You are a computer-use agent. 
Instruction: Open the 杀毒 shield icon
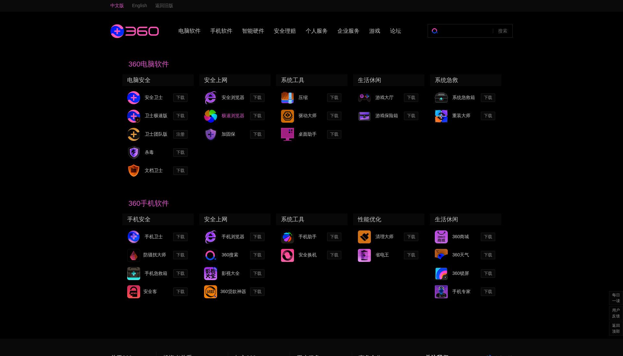pyautogui.click(x=134, y=153)
